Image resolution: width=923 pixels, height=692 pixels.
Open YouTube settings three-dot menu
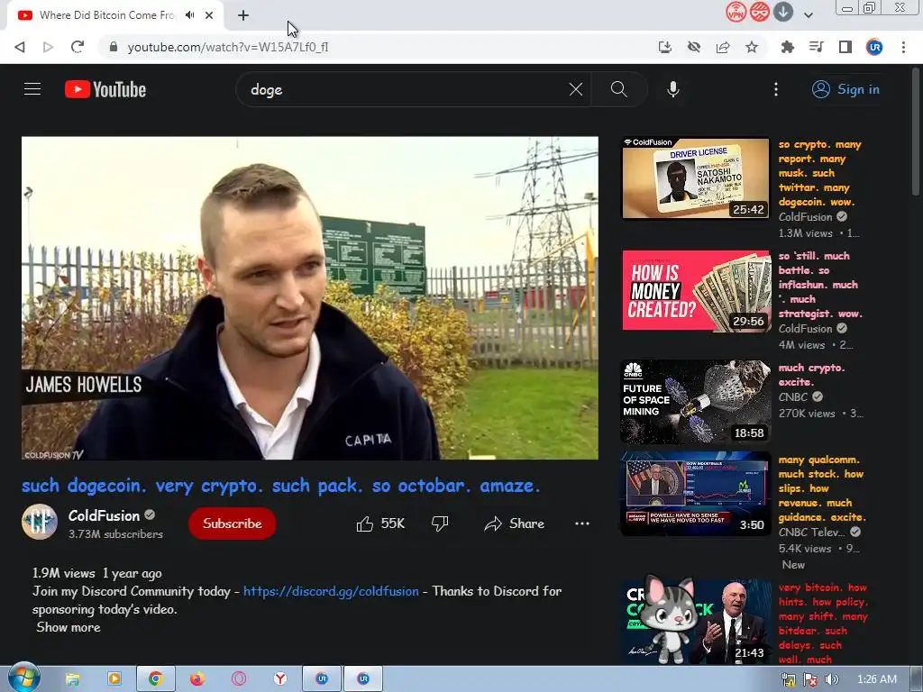[x=776, y=89]
